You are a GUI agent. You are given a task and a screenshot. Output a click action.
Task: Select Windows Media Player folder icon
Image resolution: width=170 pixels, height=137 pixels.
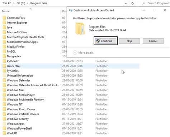click(4, 95)
